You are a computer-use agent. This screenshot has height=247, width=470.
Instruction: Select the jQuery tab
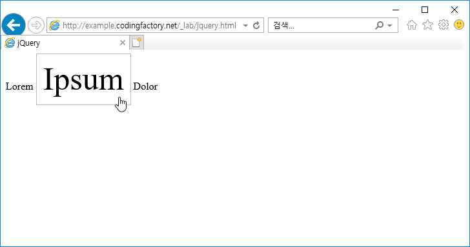65,43
